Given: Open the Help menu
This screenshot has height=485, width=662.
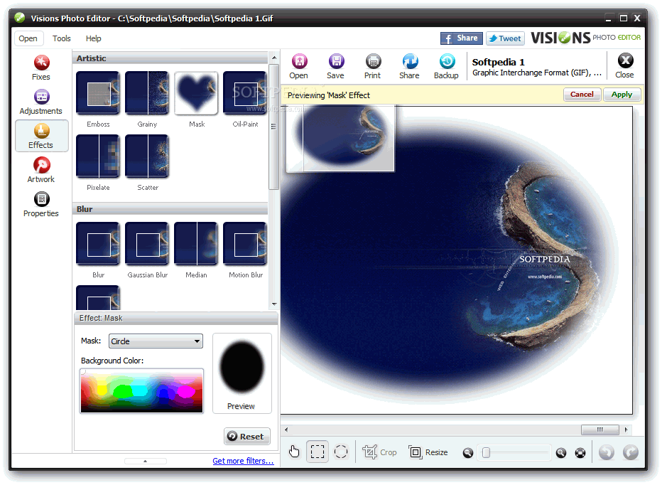Looking at the screenshot, I should (x=93, y=38).
